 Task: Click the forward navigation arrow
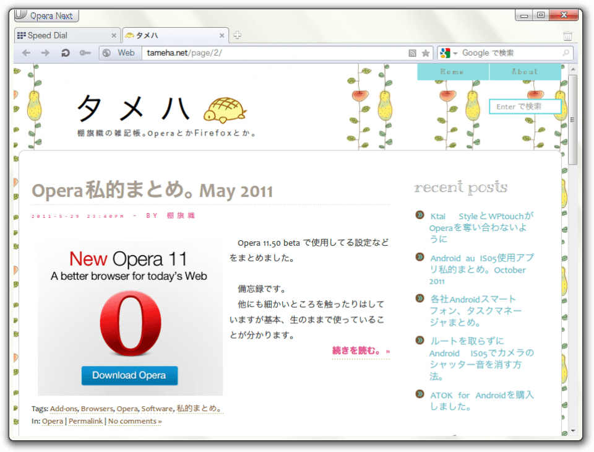pyautogui.click(x=45, y=53)
